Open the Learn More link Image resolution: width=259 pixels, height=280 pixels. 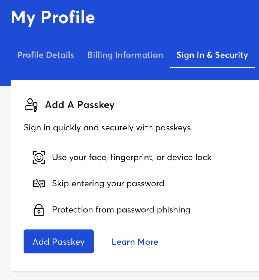click(x=135, y=242)
